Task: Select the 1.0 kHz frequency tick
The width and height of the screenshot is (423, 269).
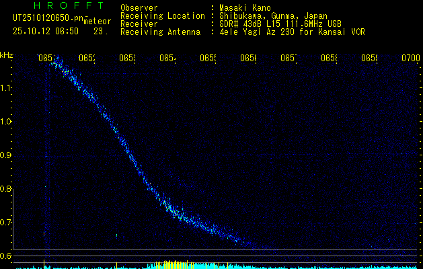Action: click(7, 122)
